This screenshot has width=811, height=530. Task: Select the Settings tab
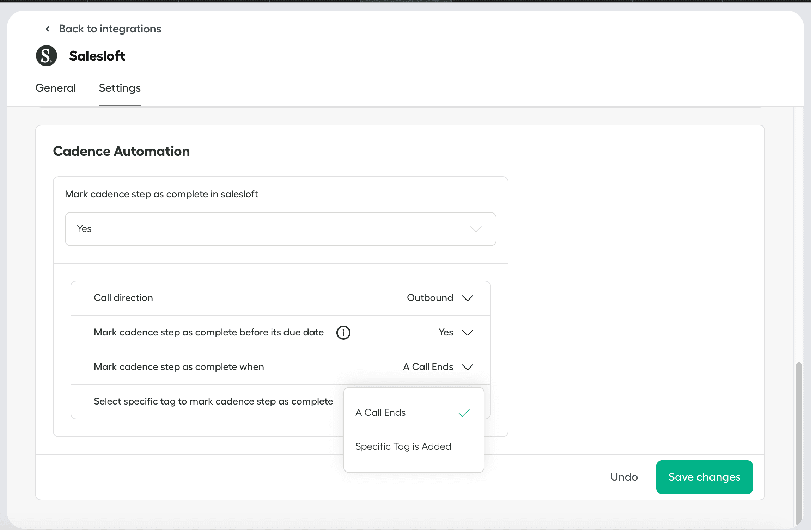pos(120,88)
